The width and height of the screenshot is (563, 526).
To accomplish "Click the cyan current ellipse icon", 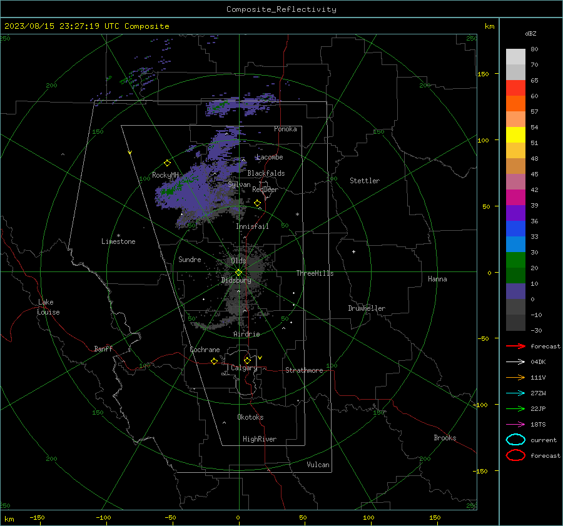I will [x=515, y=440].
